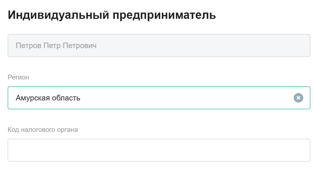
Task: Click the Код налогового органа label
Action: (43, 130)
